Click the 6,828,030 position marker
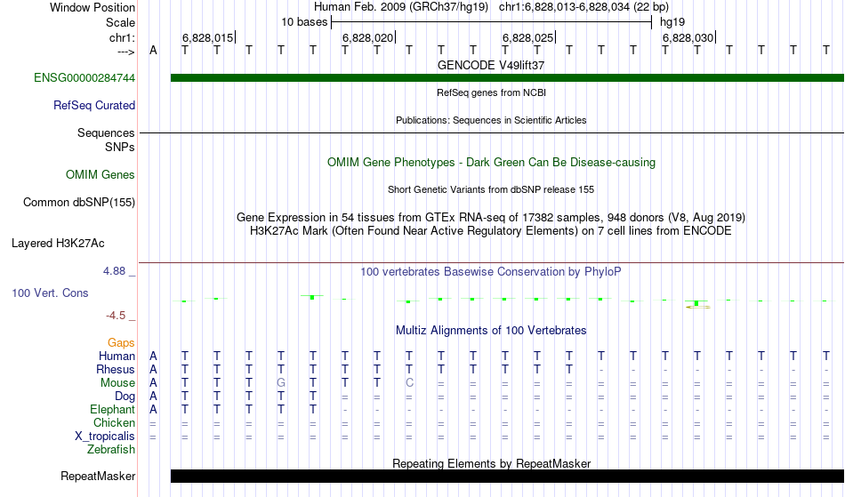 coord(688,37)
